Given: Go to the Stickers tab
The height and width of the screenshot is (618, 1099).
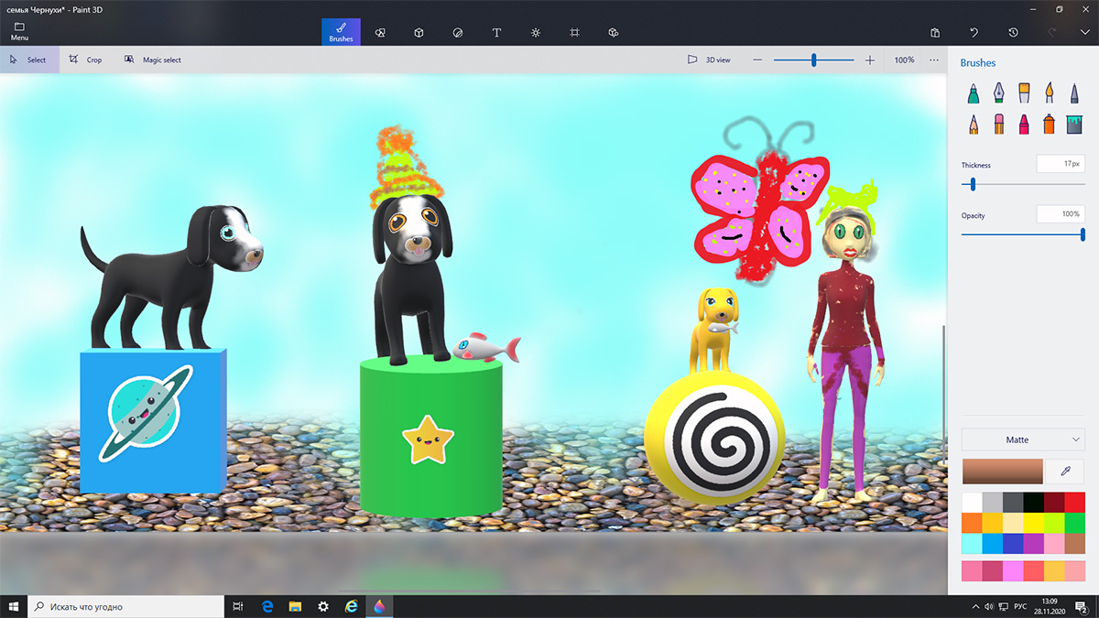Looking at the screenshot, I should click(458, 33).
